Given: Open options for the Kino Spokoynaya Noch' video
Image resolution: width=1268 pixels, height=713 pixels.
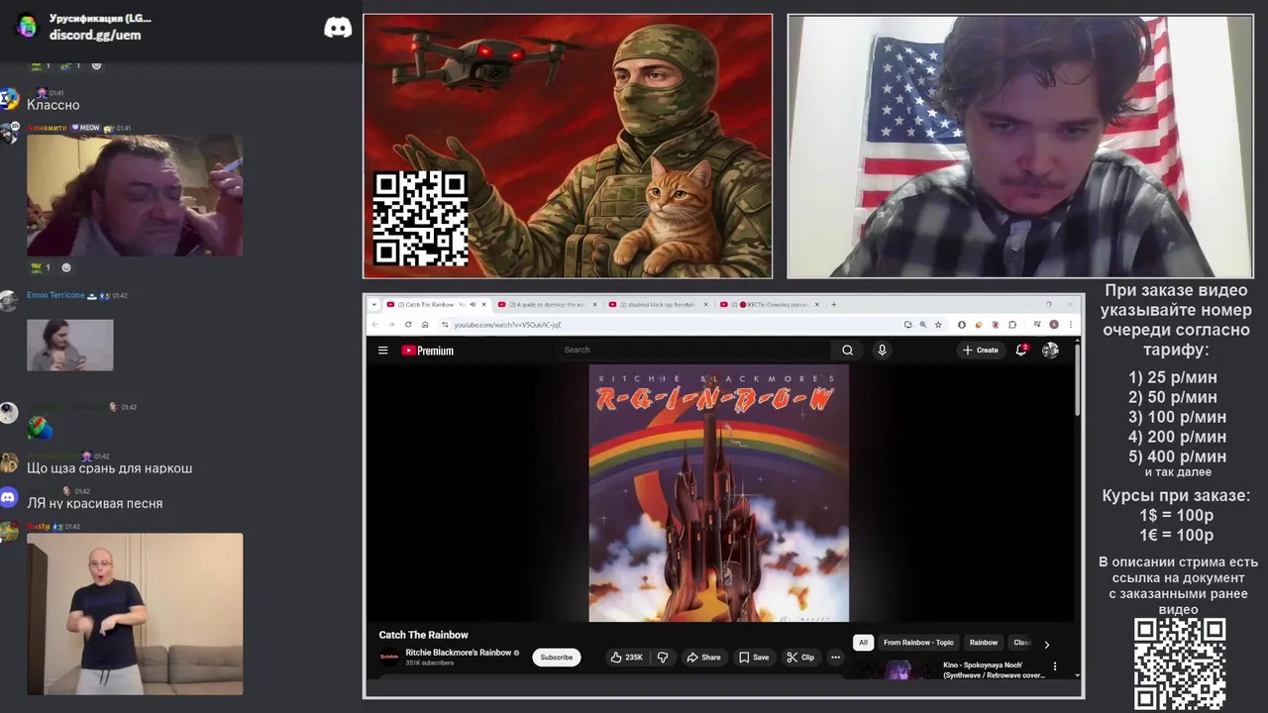Looking at the screenshot, I should [1054, 666].
